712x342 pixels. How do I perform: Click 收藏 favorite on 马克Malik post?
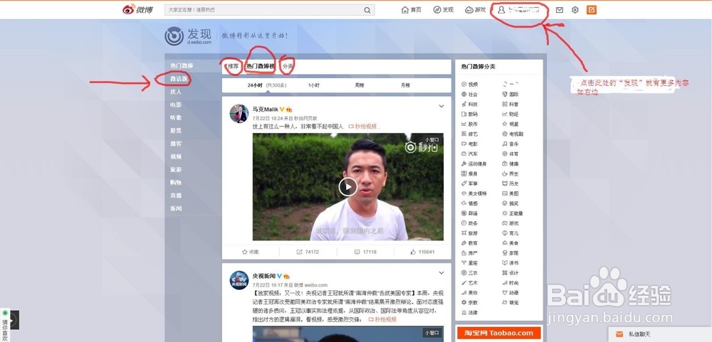click(251, 252)
